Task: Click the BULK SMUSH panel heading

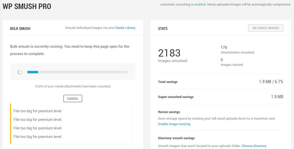Action: (20, 29)
